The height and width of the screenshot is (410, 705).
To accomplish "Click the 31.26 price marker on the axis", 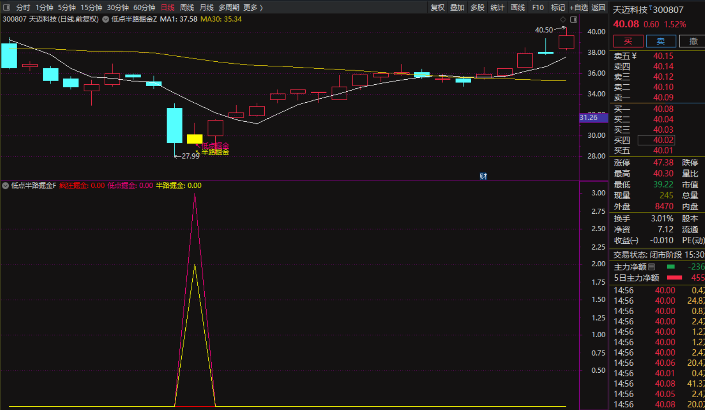I will (x=588, y=117).
